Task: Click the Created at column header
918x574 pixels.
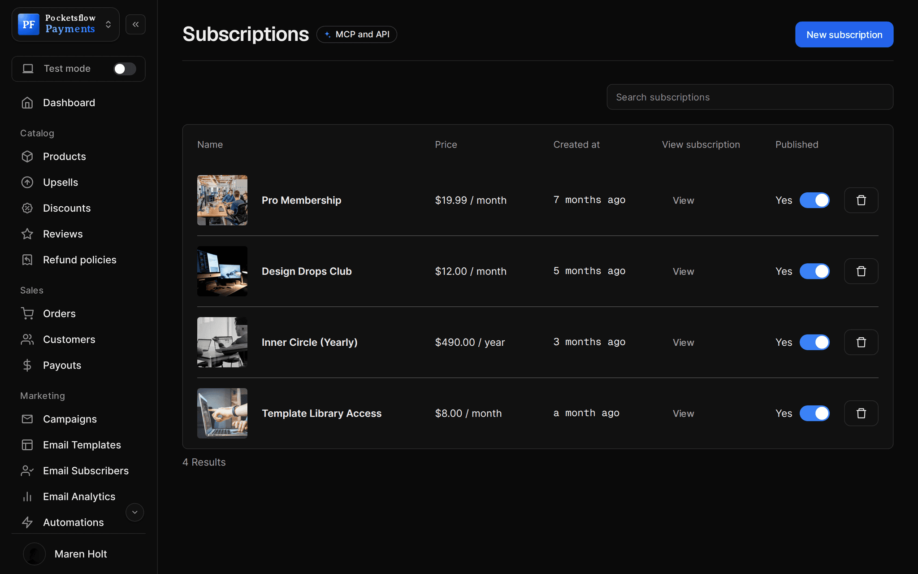Action: 576,144
